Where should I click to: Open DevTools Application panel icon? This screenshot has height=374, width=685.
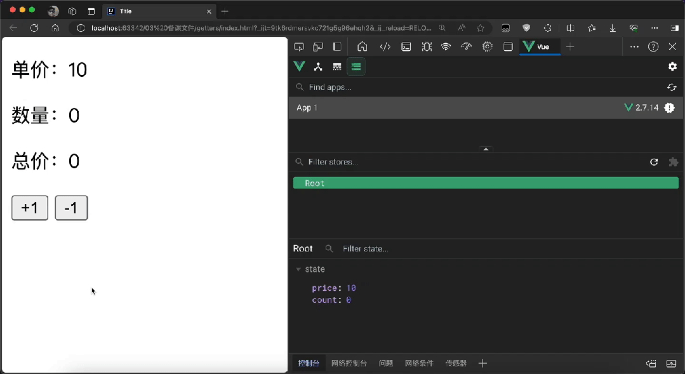pyautogui.click(x=508, y=47)
